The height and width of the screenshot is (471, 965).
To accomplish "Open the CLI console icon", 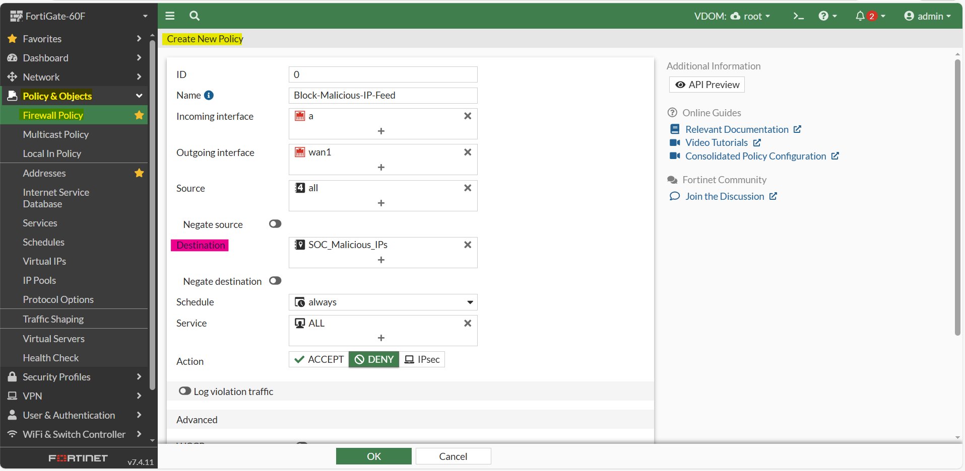I will (x=798, y=16).
